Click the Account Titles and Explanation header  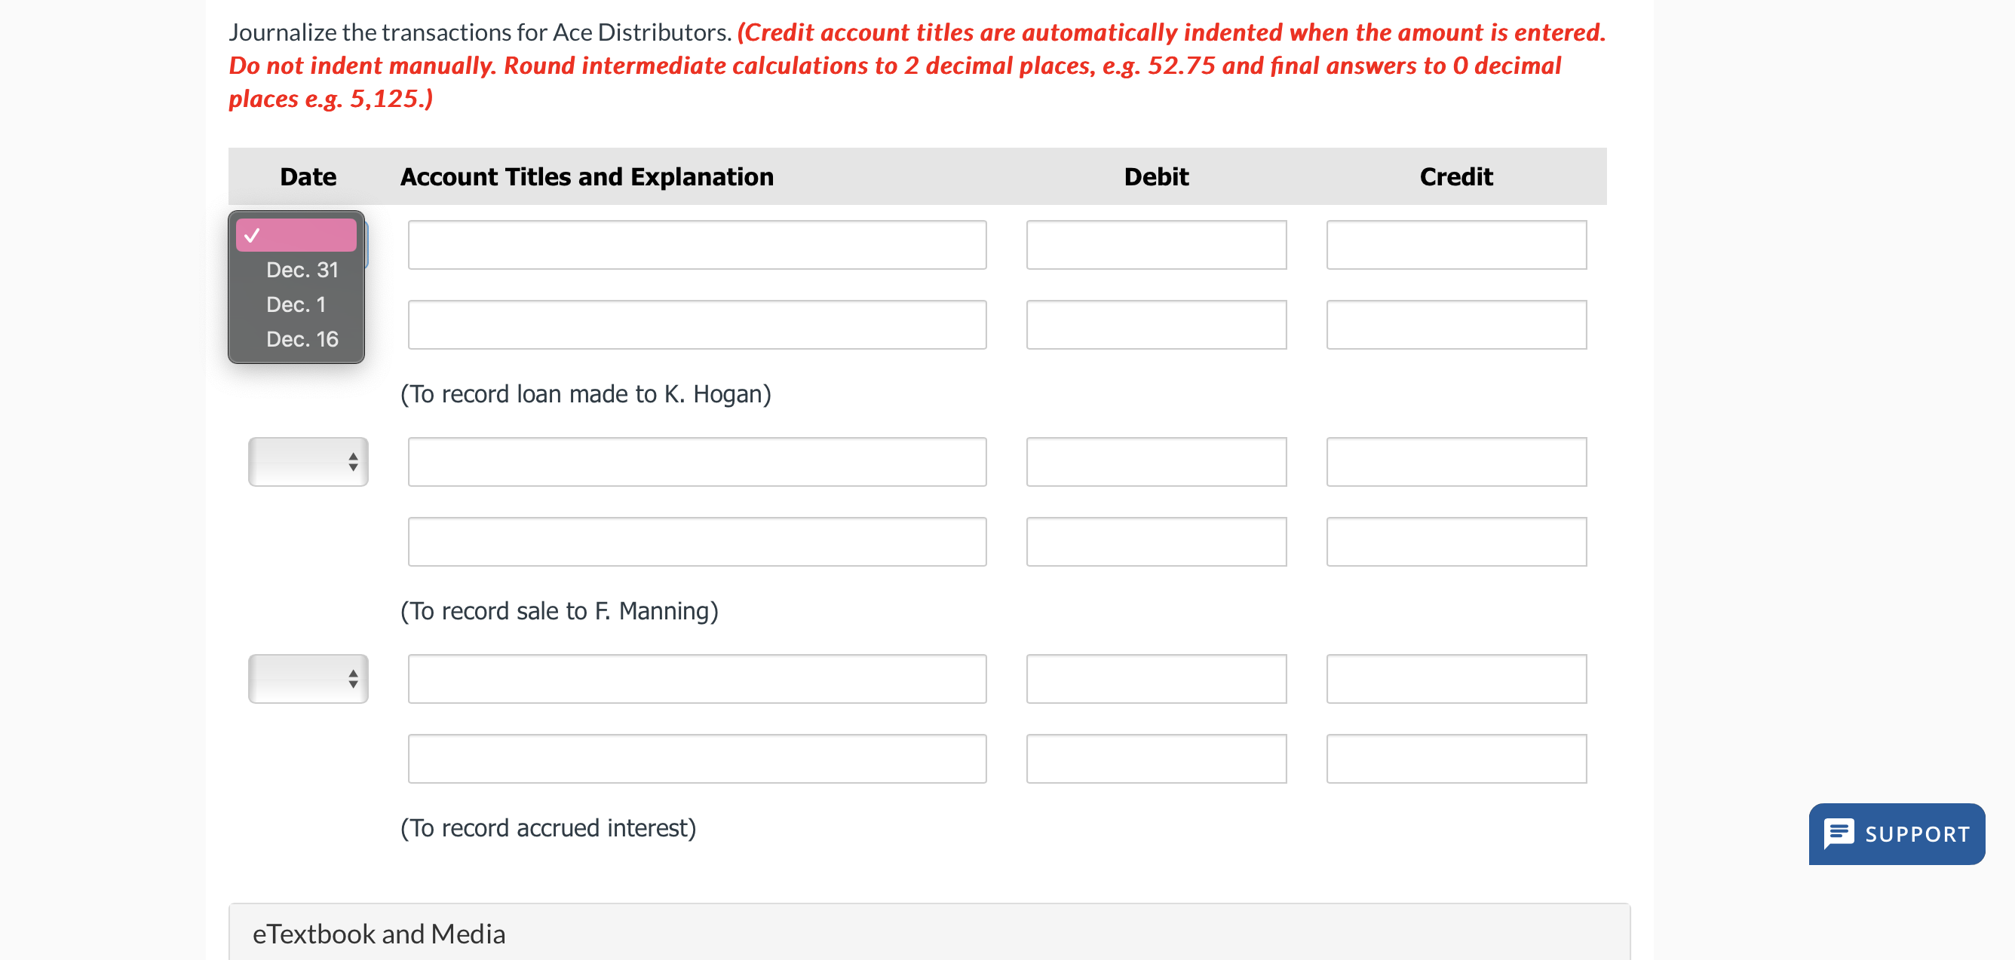(x=586, y=176)
